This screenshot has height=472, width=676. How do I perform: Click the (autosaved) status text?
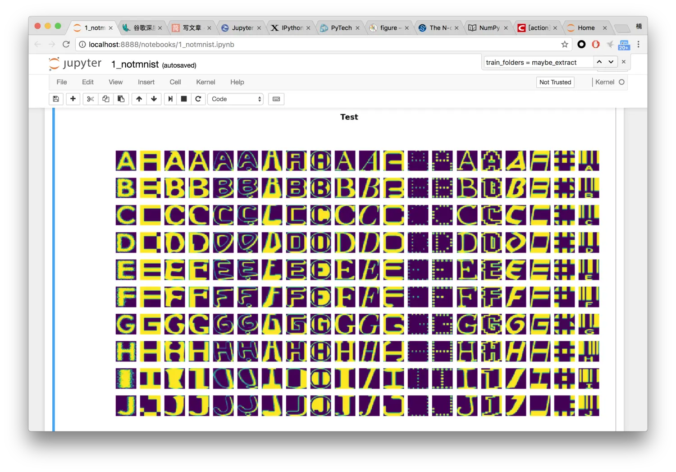click(179, 65)
